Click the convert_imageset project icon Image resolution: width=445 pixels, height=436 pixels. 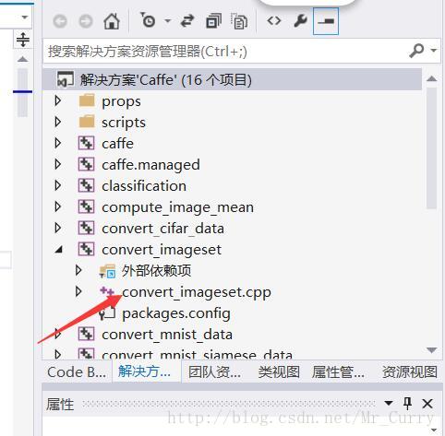coord(87,249)
